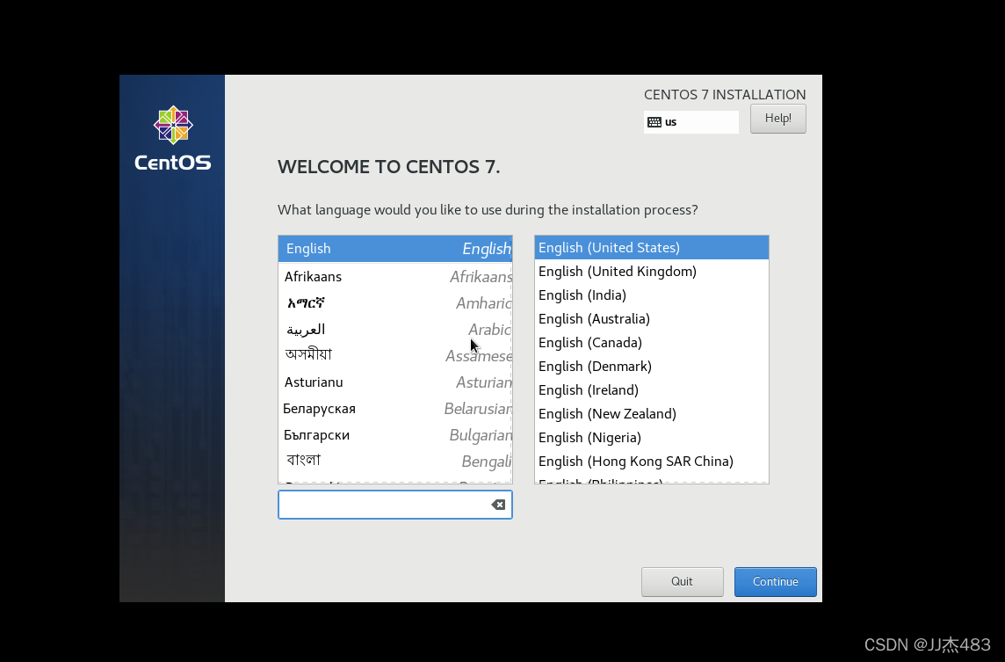Image resolution: width=1005 pixels, height=662 pixels.
Task: Pick the Bengali language row
Action: click(394, 462)
